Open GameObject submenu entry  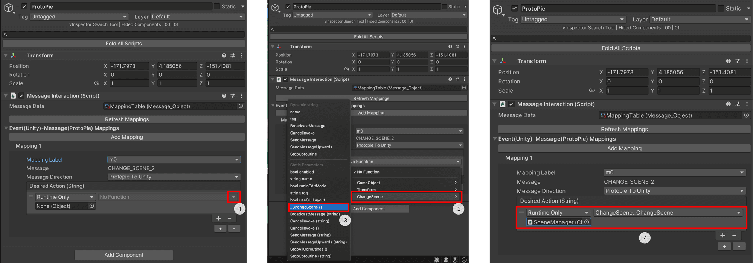(406, 183)
